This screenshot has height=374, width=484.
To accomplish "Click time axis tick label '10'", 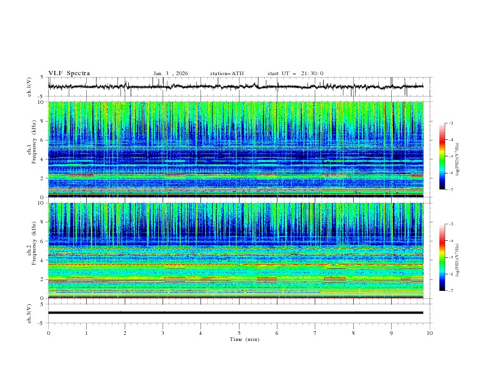I will point(430,333).
